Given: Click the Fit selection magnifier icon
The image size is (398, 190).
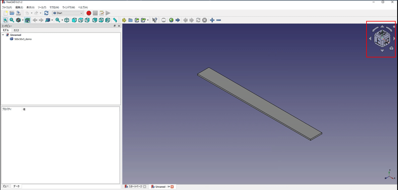Looking at the screenshot, I should (x=12, y=20).
